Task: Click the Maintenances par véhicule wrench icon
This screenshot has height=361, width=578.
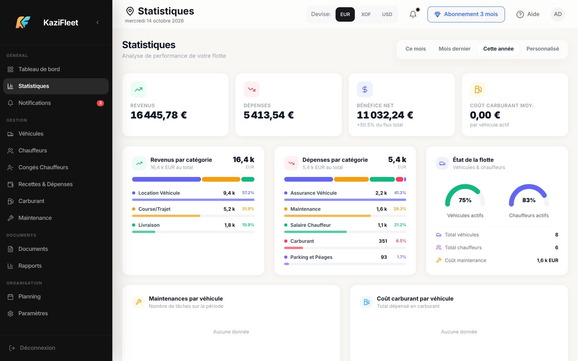Action: click(139, 302)
